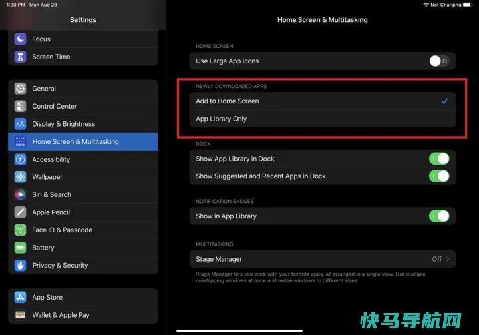
Task: Click the home indicator bar
Action: (239, 330)
